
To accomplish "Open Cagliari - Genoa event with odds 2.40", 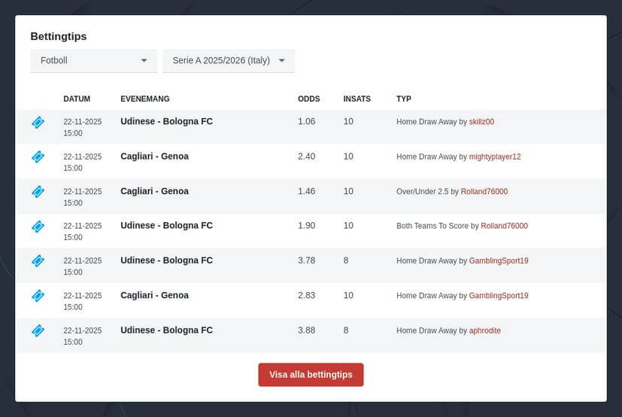I will click(x=154, y=157).
